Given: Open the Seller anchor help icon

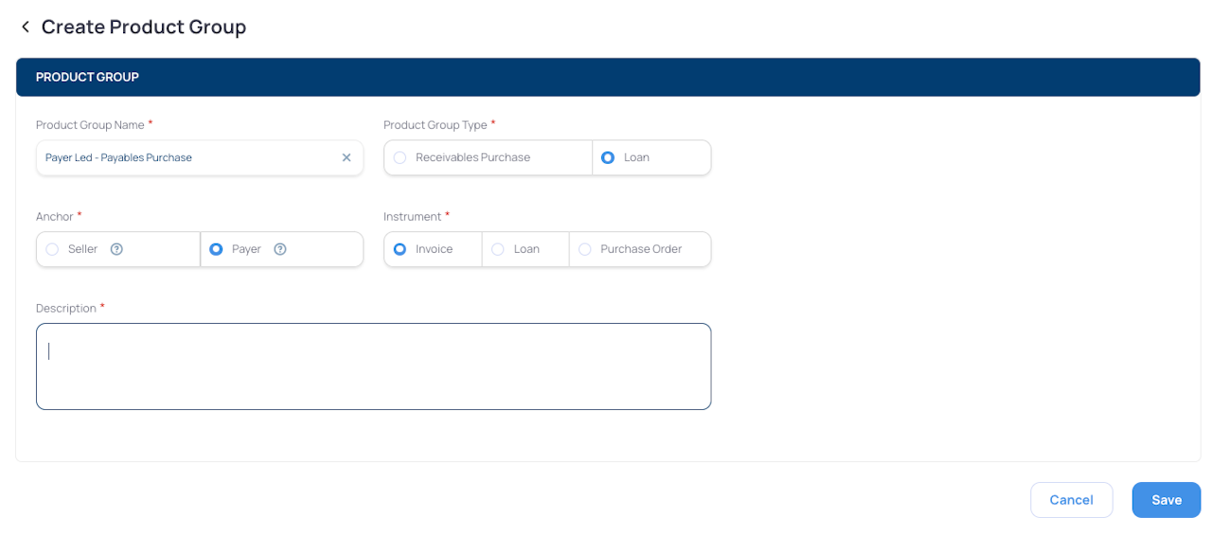Looking at the screenshot, I should click(116, 249).
